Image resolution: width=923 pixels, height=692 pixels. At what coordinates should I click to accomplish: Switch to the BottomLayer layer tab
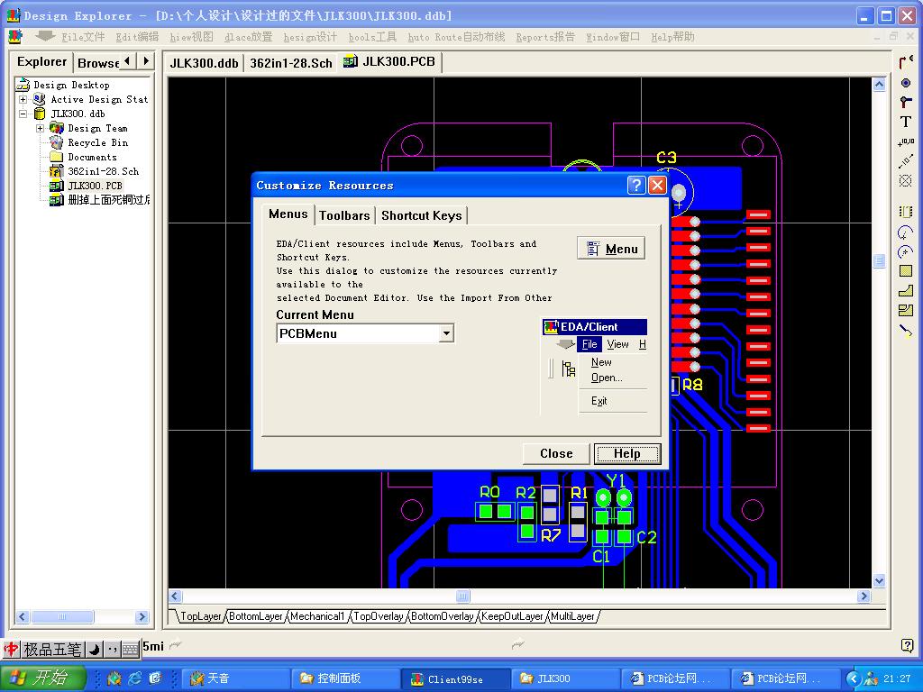[256, 616]
